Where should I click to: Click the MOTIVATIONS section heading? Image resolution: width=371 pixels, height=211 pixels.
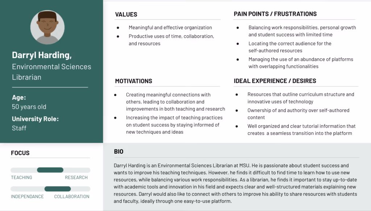tap(133, 81)
